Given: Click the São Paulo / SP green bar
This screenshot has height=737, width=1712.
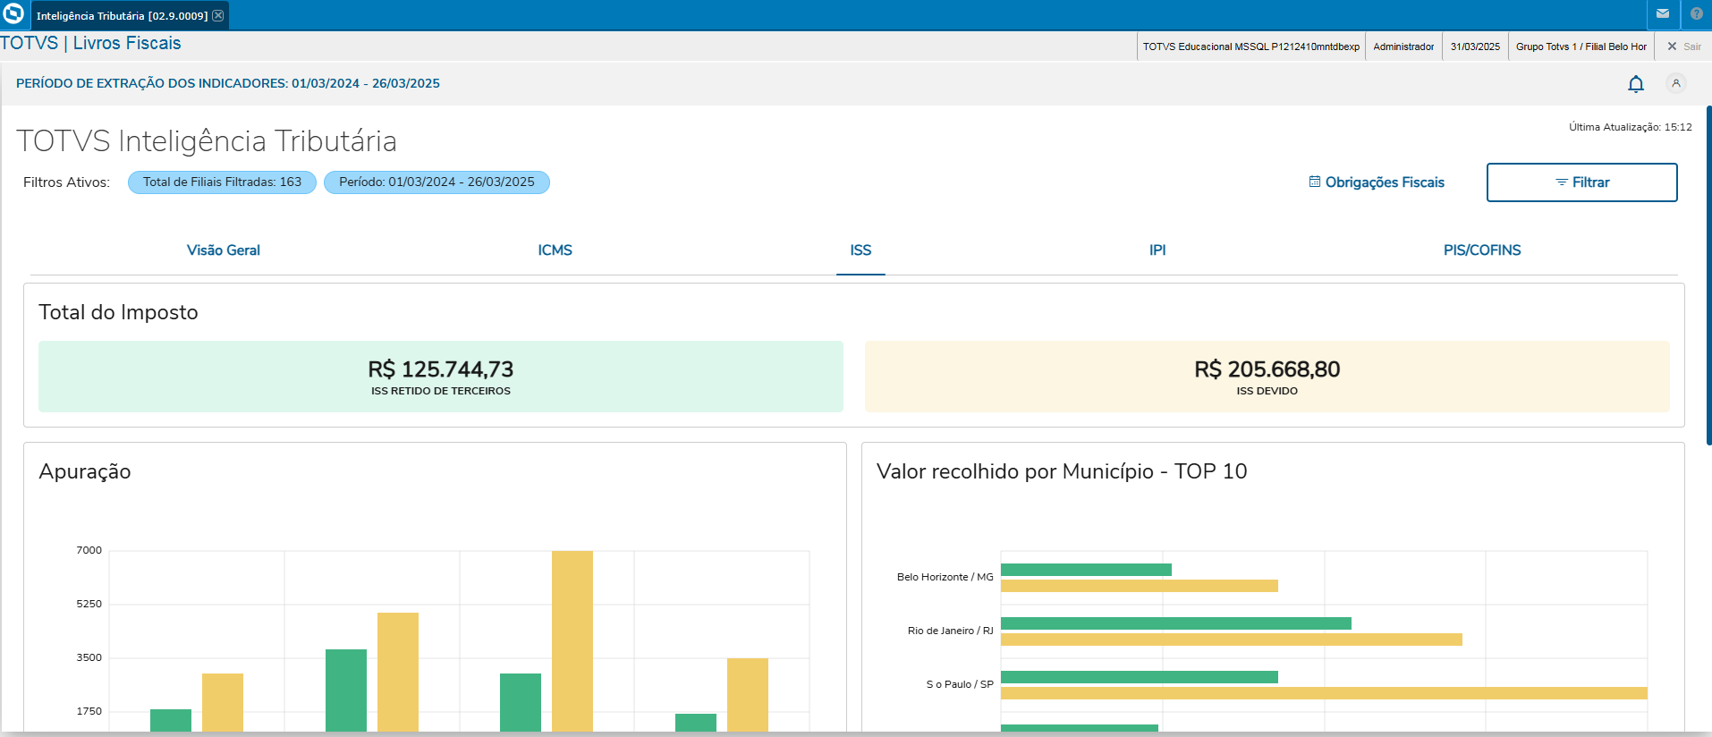Looking at the screenshot, I should pyautogui.click(x=1140, y=677).
